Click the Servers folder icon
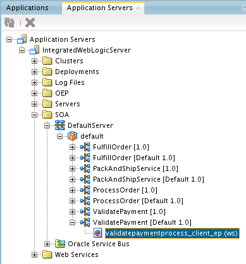Screen dimensions: 246x264 47,104
